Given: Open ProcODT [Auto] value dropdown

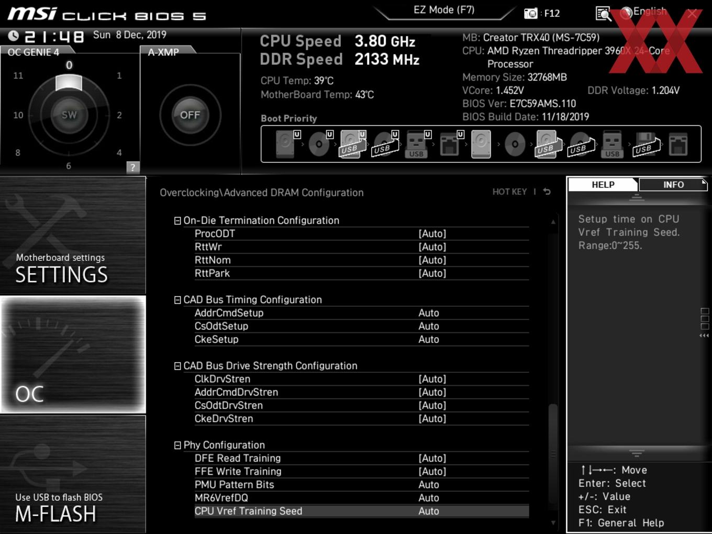Looking at the screenshot, I should [432, 233].
